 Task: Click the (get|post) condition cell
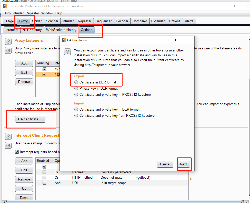pos(143,177)
